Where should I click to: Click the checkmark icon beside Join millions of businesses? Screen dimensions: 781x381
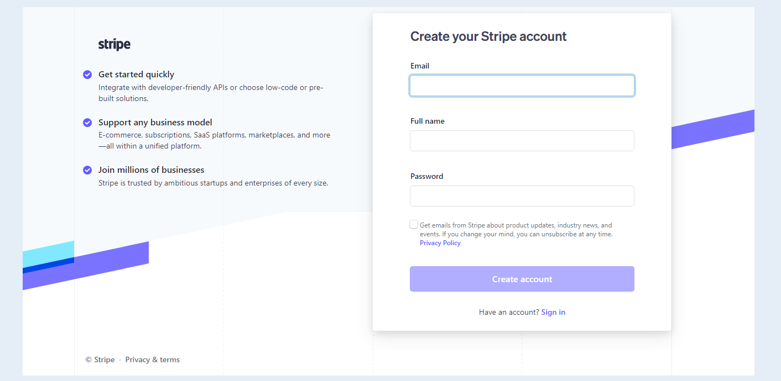[x=87, y=170]
